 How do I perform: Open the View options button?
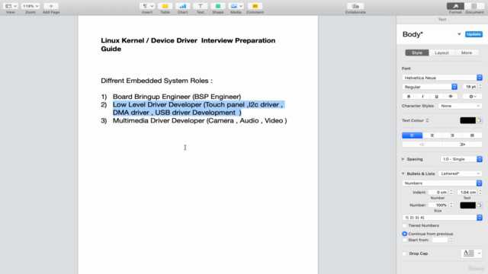pos(11,6)
